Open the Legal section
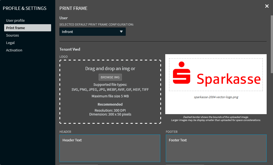 coord(11,43)
